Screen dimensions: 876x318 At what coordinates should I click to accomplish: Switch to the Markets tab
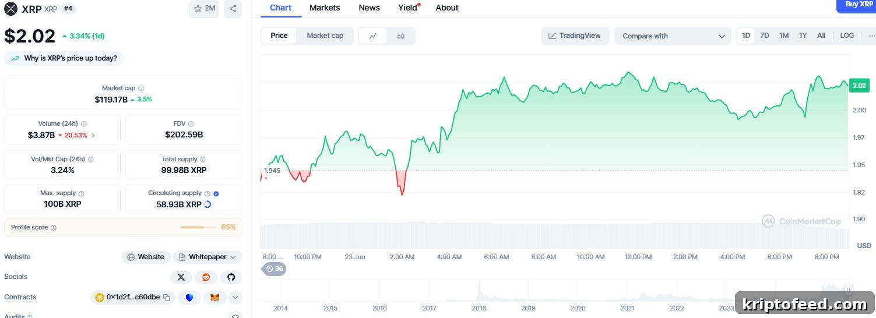point(325,8)
